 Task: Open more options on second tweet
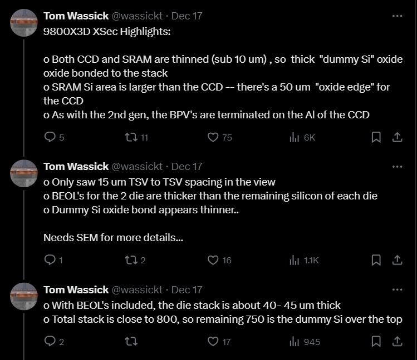click(397, 166)
